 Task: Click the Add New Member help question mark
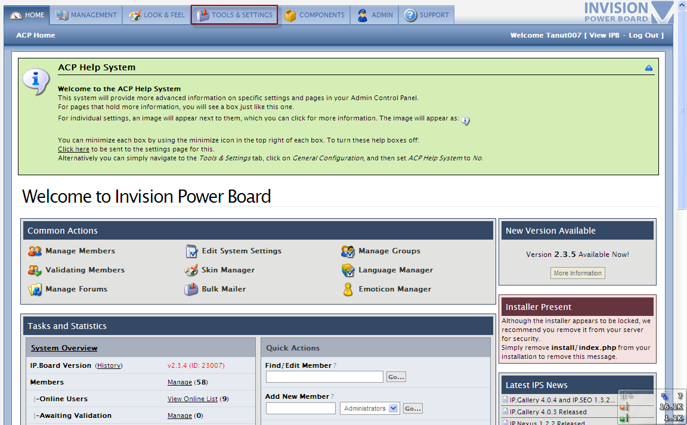333,396
